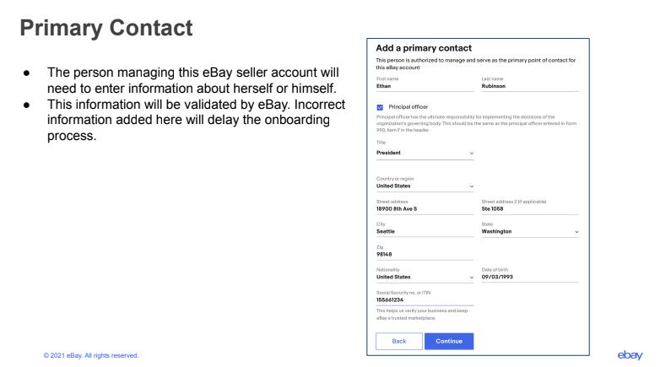Screen dimensions: 660x367
Task: Click the First name field with Ethan
Action: pos(425,86)
